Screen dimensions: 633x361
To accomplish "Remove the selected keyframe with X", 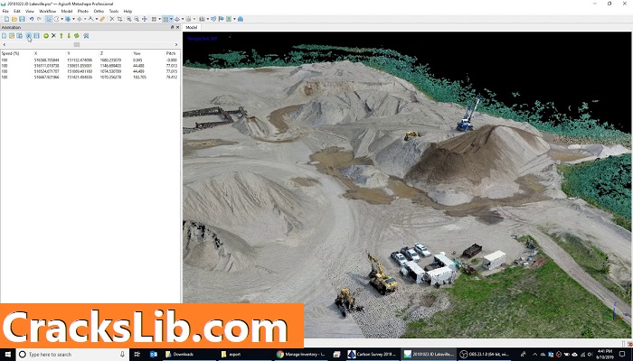I will click(x=53, y=36).
